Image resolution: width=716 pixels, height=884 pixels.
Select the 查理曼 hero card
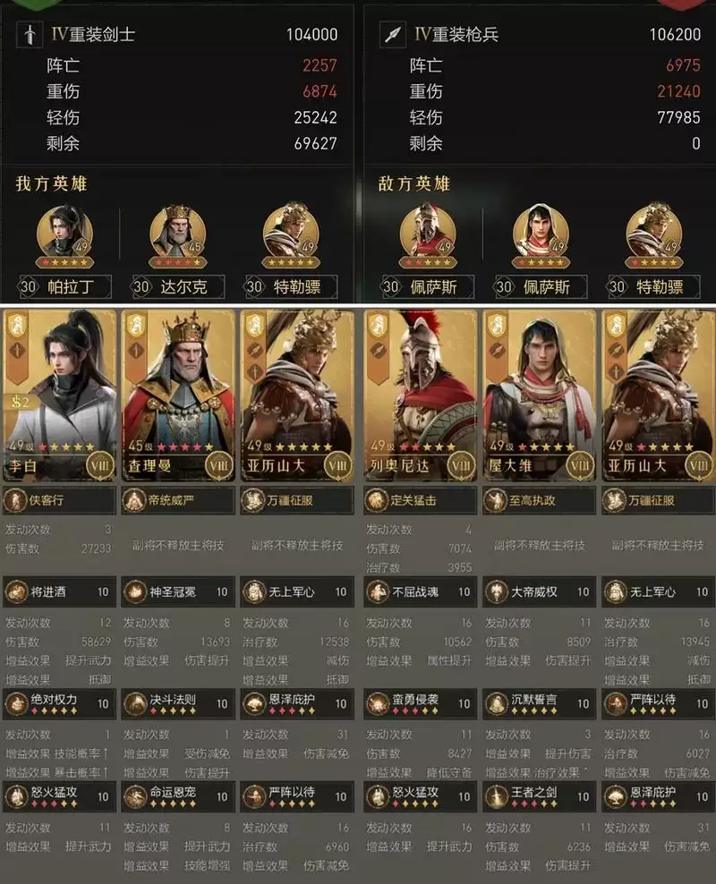(178, 395)
